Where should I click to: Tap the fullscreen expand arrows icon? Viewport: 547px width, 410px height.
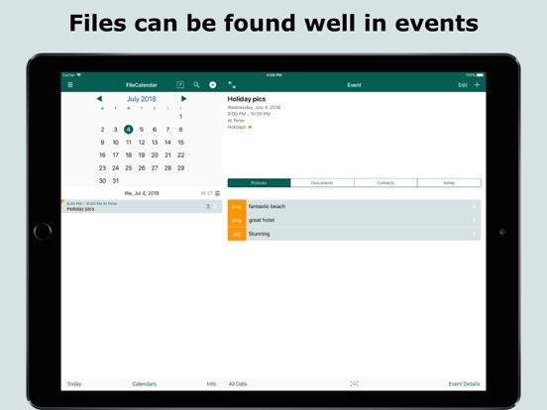(x=232, y=85)
